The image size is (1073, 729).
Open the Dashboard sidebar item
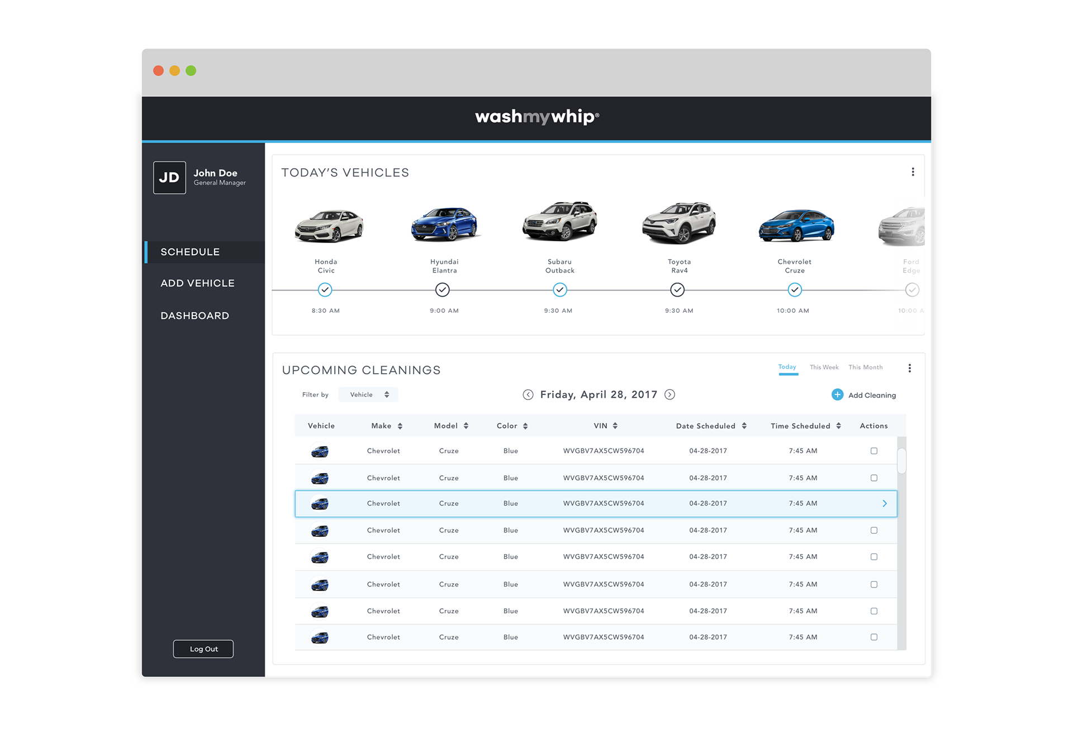[195, 316]
